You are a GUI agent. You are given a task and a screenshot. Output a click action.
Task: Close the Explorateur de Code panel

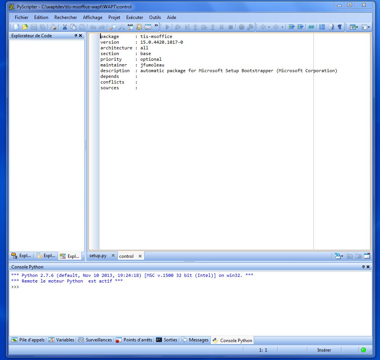81,36
